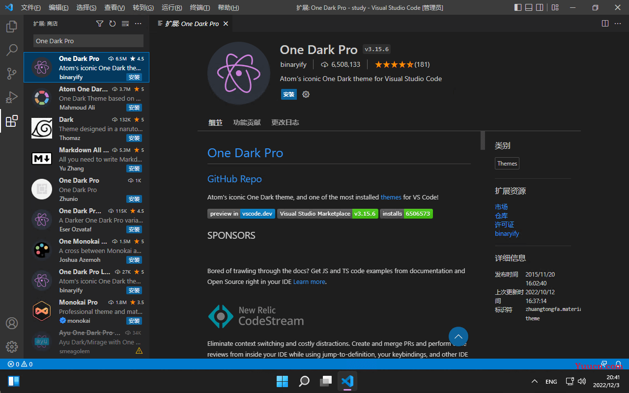Viewport: 629px width, 393px height.
Task: Click publisher name binaryify under title
Action: [x=293, y=64]
